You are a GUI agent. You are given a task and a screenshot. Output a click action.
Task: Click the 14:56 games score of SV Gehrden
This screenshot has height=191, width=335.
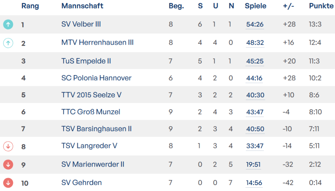(x=255, y=183)
